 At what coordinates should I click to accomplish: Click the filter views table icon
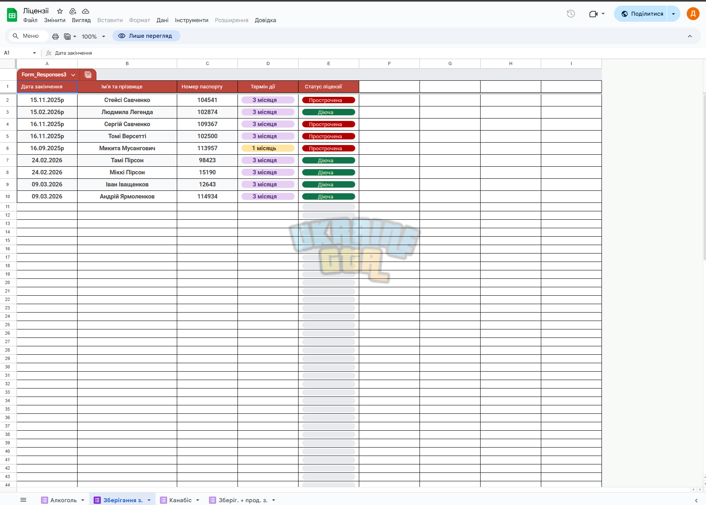[68, 37]
